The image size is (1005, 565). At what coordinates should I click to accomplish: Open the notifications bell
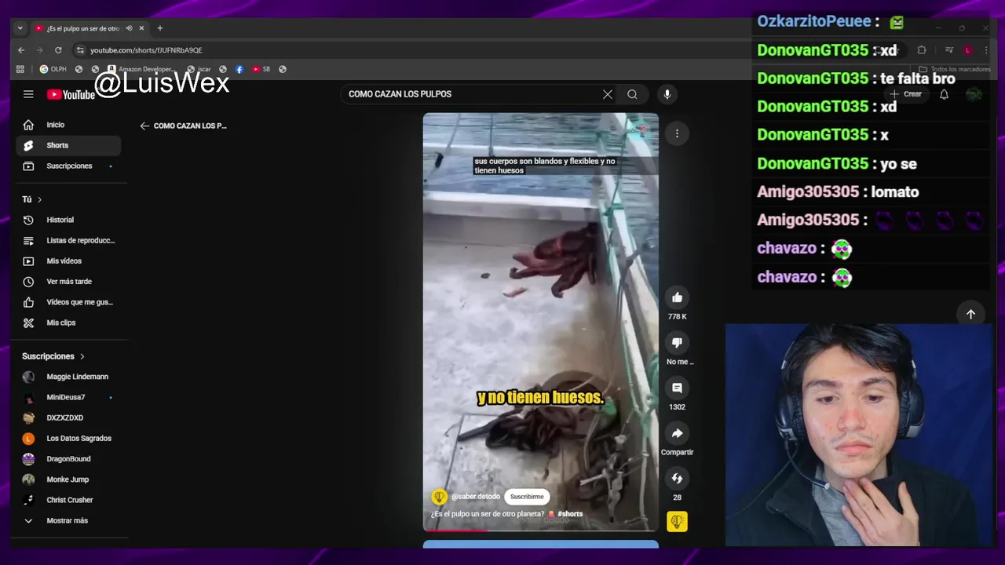click(944, 94)
